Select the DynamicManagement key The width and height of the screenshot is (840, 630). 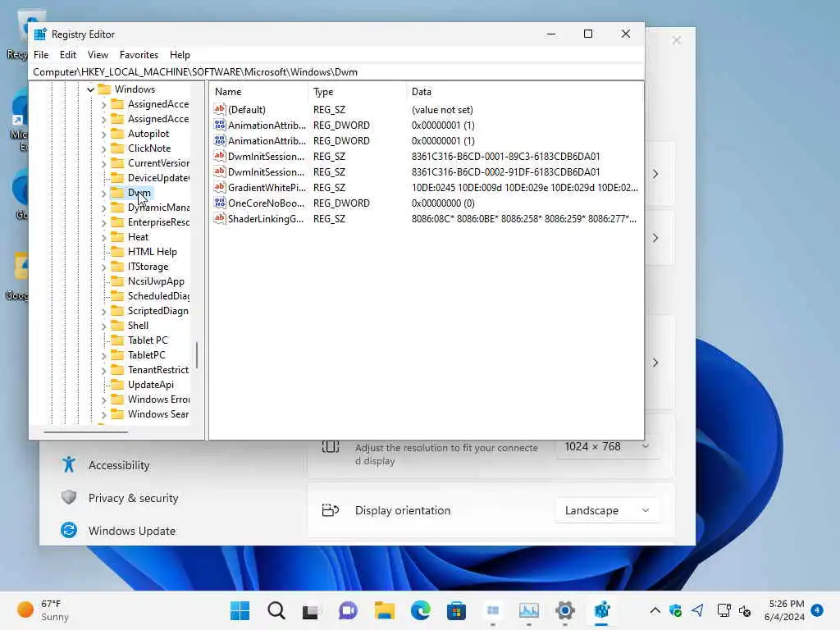158,208
